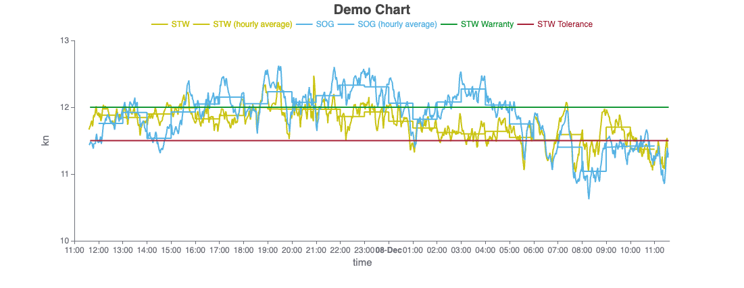
Task: Click the 03:00 x-axis tick label
Action: click(x=462, y=249)
